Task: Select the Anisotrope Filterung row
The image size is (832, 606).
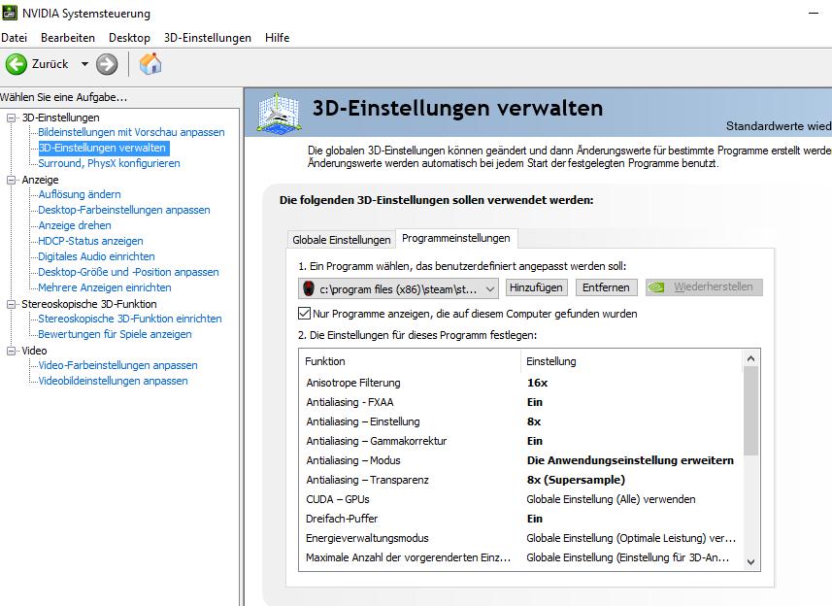Action: tap(521, 383)
